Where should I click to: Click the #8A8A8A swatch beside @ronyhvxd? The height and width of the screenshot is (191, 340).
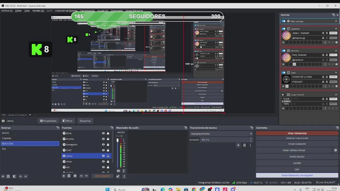(333, 60)
